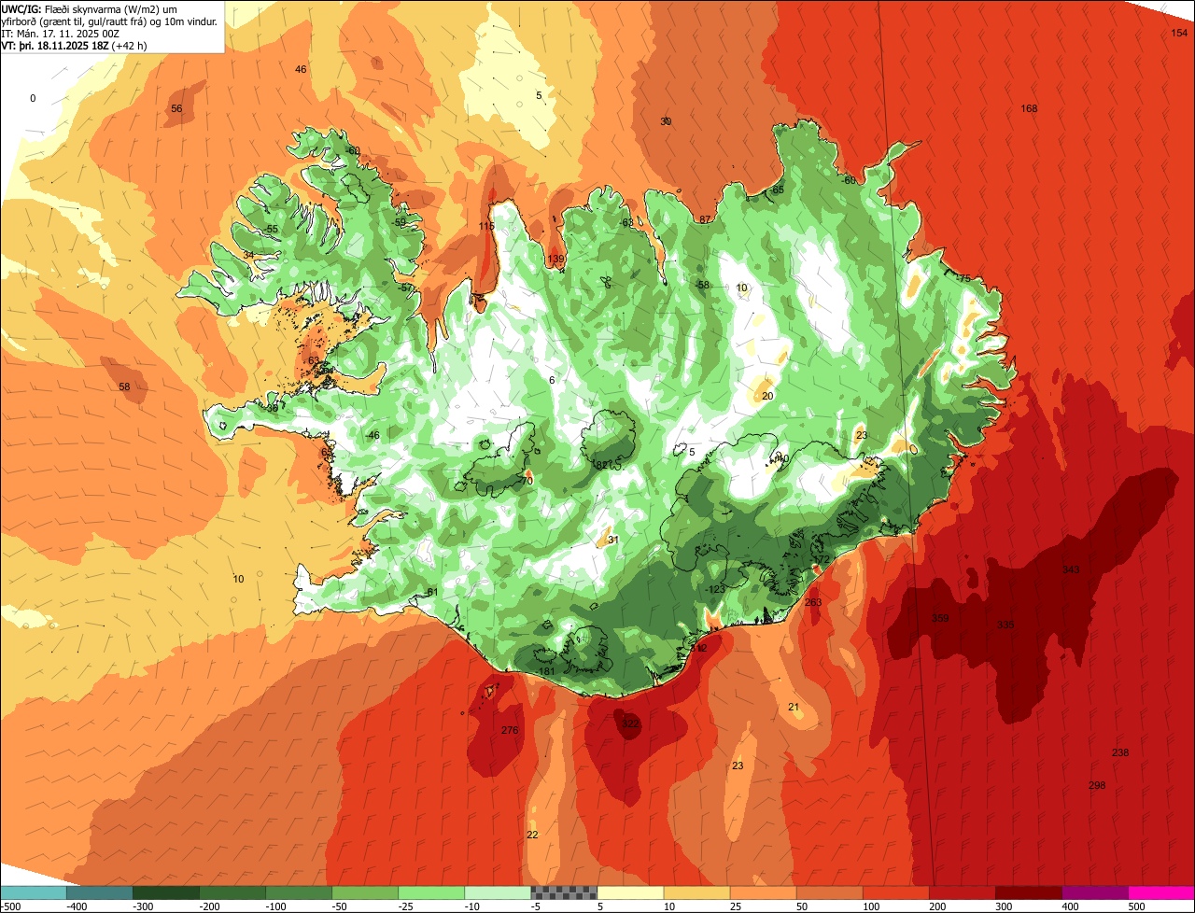Click the map value '-59'
The image size is (1195, 913).
pos(399,222)
